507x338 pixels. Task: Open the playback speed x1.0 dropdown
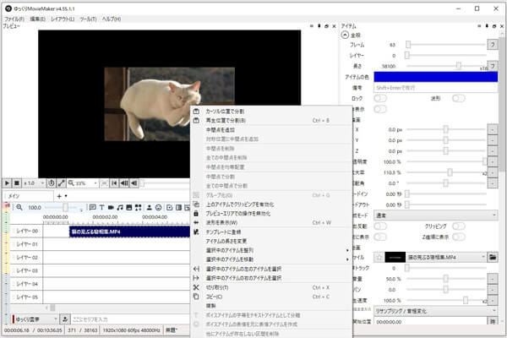[34, 183]
